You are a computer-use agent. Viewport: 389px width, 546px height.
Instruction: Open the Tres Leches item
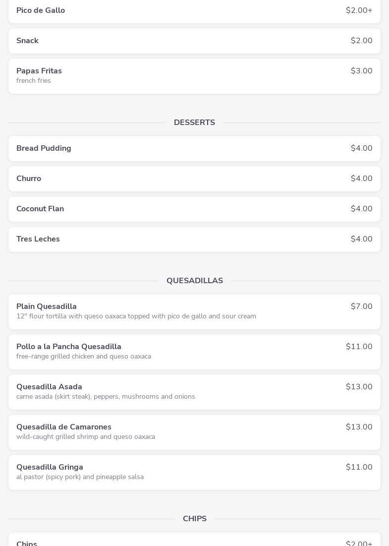[194, 239]
